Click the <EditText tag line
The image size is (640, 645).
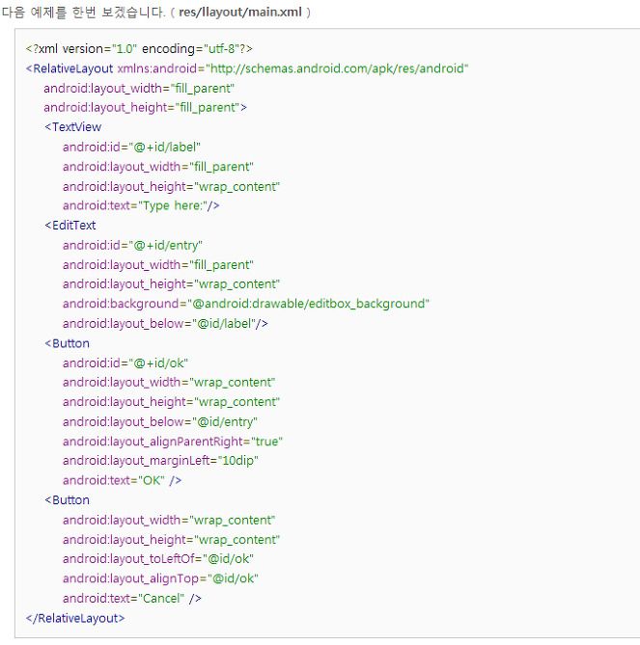[x=70, y=226]
